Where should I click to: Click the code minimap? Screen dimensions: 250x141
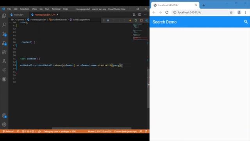click(140, 32)
